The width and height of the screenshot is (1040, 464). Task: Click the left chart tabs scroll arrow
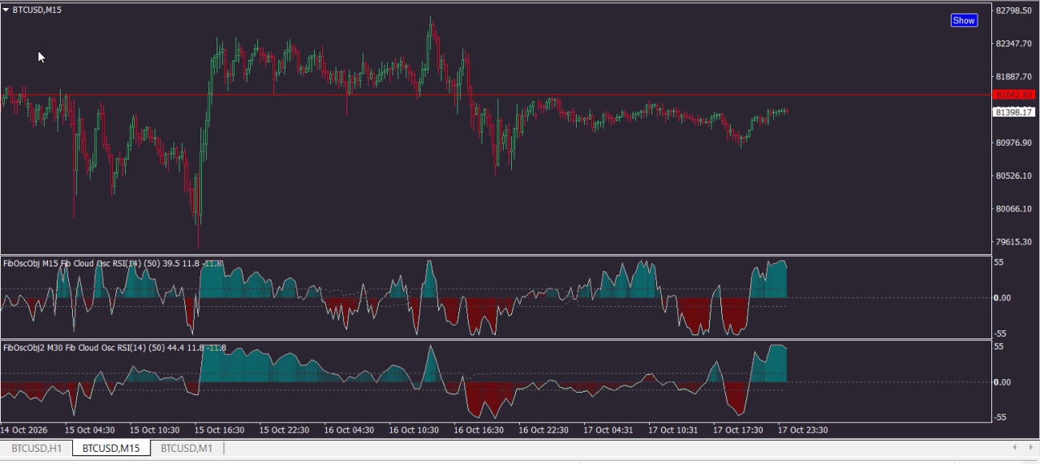click(1014, 447)
